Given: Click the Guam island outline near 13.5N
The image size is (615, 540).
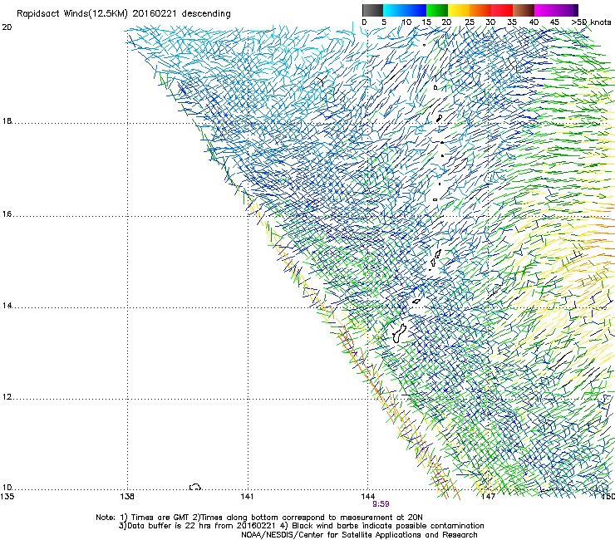Looking at the screenshot, I should [x=399, y=333].
